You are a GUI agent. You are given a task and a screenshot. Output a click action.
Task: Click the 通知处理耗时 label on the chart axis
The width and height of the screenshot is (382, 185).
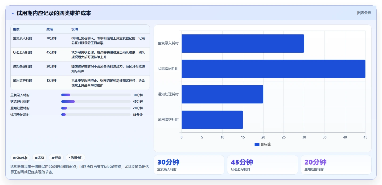168,94
